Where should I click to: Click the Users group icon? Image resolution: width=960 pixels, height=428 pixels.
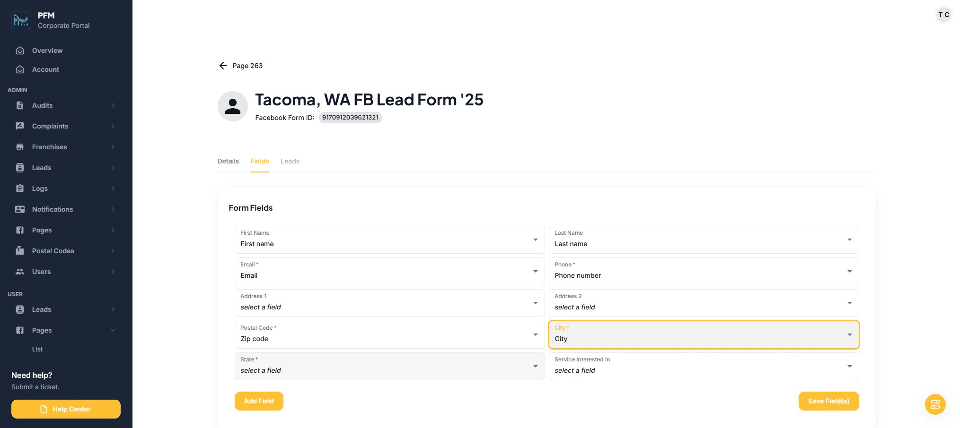pos(20,272)
